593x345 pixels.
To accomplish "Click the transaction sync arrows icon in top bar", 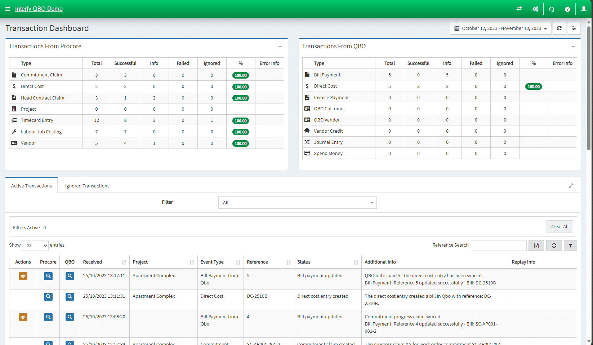I will click(519, 9).
